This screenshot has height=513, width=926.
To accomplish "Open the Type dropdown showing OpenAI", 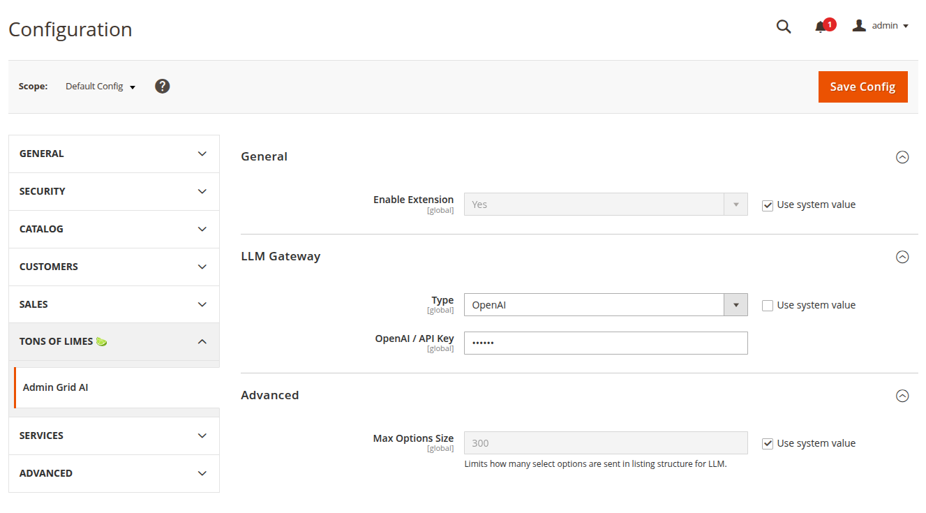I will coord(606,305).
